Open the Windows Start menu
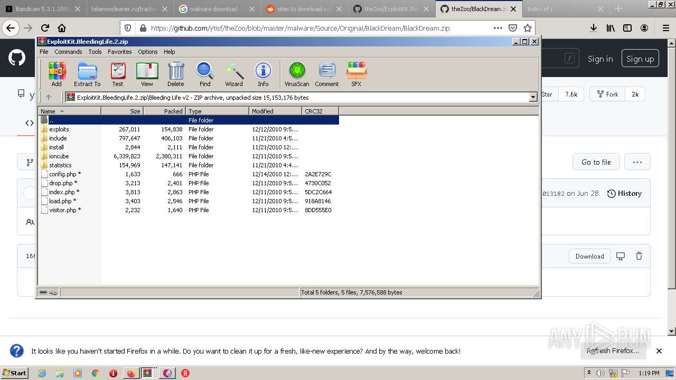 point(15,373)
